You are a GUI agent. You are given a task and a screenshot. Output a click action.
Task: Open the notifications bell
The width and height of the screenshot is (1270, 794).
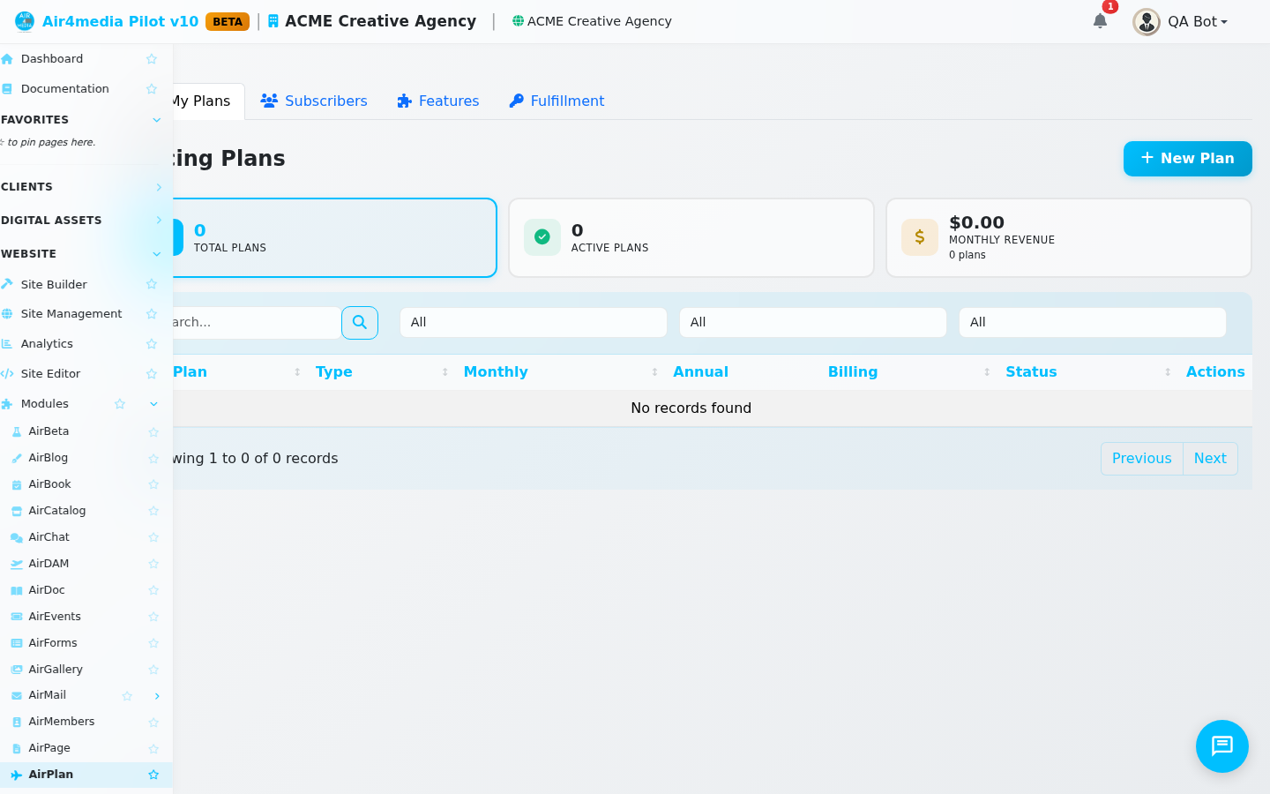(x=1100, y=21)
